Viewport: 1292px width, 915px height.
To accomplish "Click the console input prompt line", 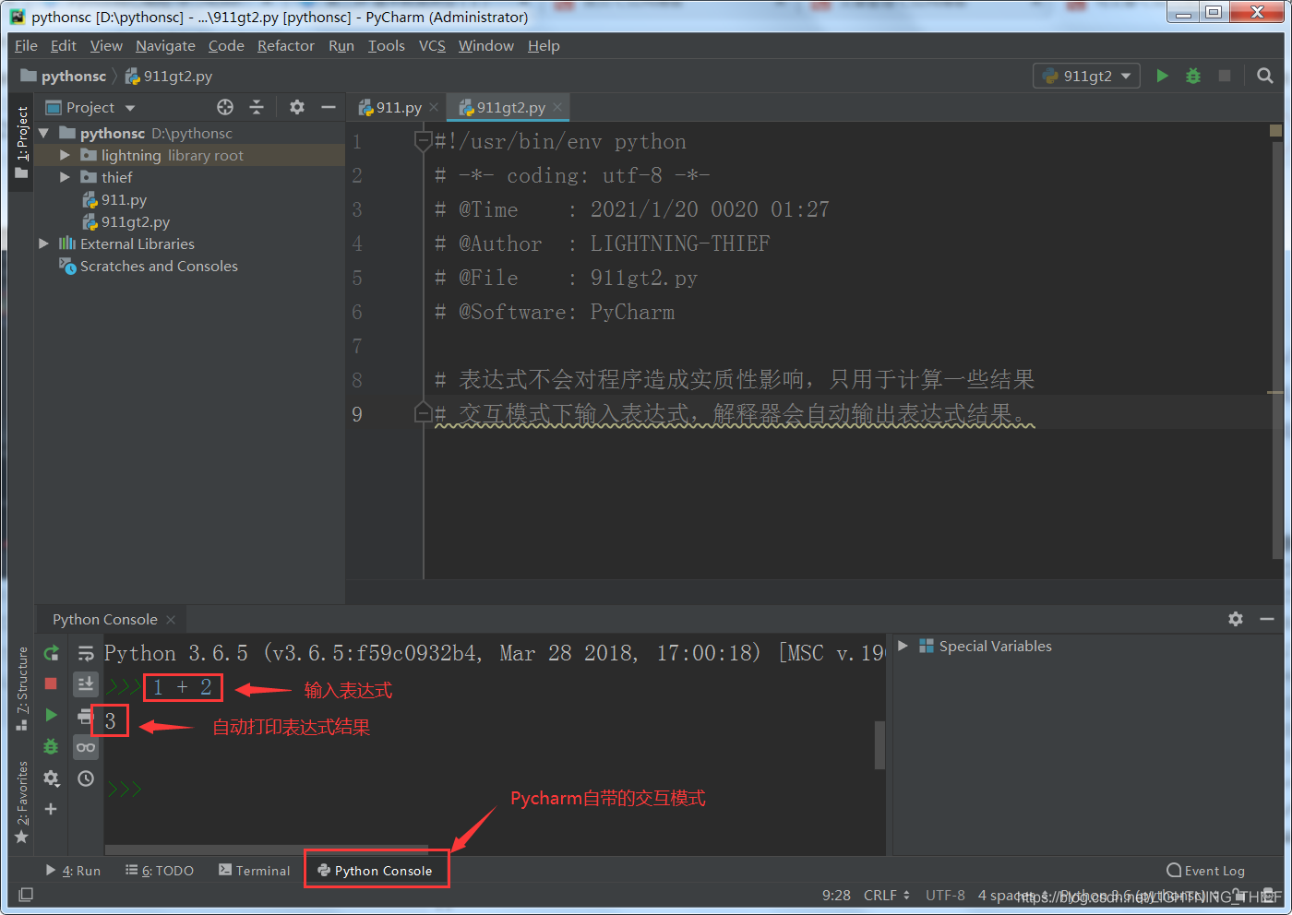I will 494,789.
